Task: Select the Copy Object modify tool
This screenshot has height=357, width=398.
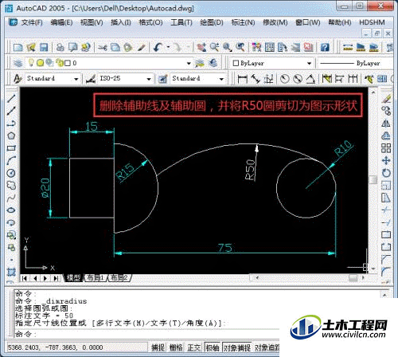Action: (386, 111)
